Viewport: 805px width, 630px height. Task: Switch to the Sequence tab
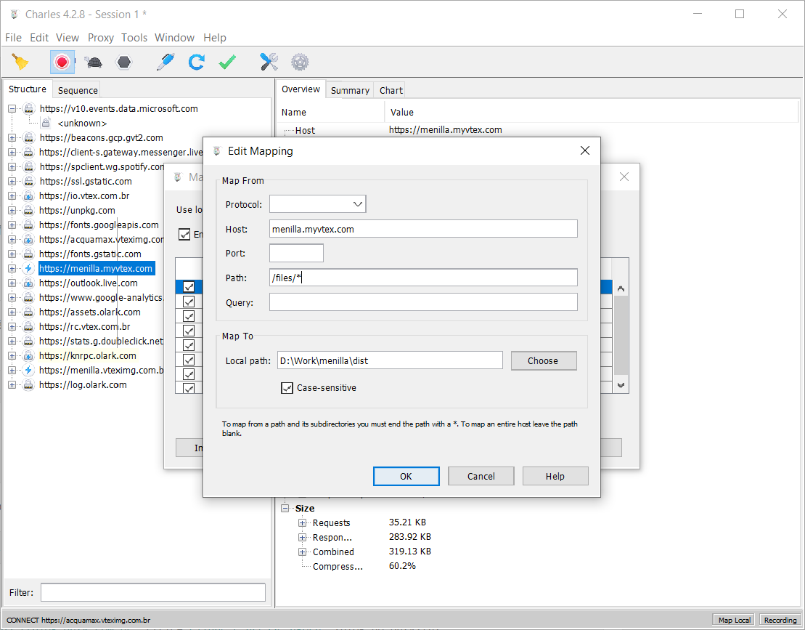tap(78, 90)
